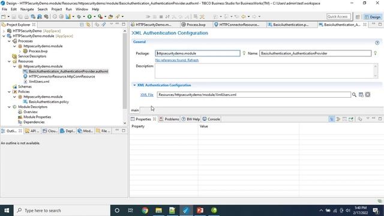
Task: Click the lightbulb icon next to Name field
Action: (x=375, y=53)
